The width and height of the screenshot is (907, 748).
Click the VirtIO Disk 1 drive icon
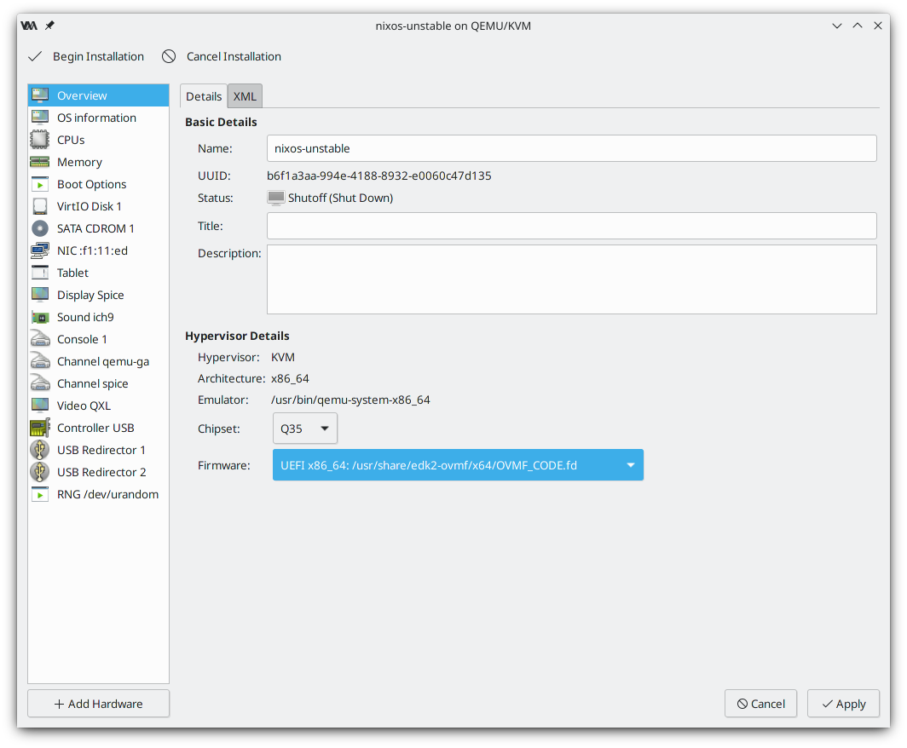pyautogui.click(x=40, y=206)
